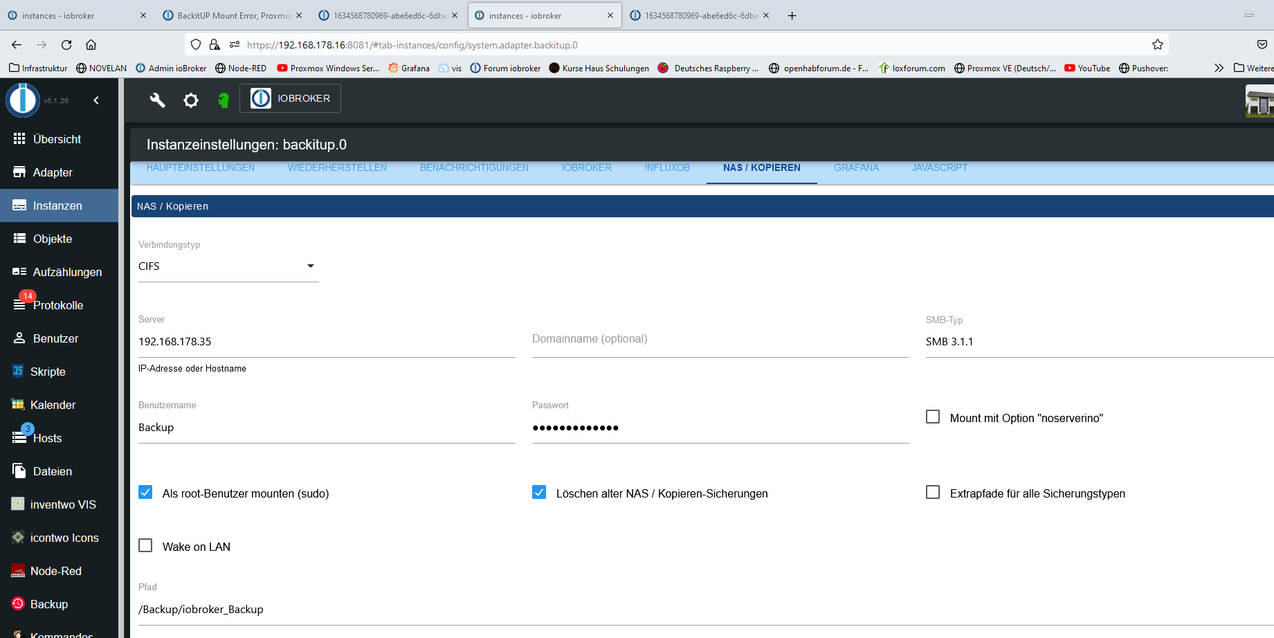The height and width of the screenshot is (638, 1274).
Task: Open Kalender in the sidebar
Action: click(60, 405)
